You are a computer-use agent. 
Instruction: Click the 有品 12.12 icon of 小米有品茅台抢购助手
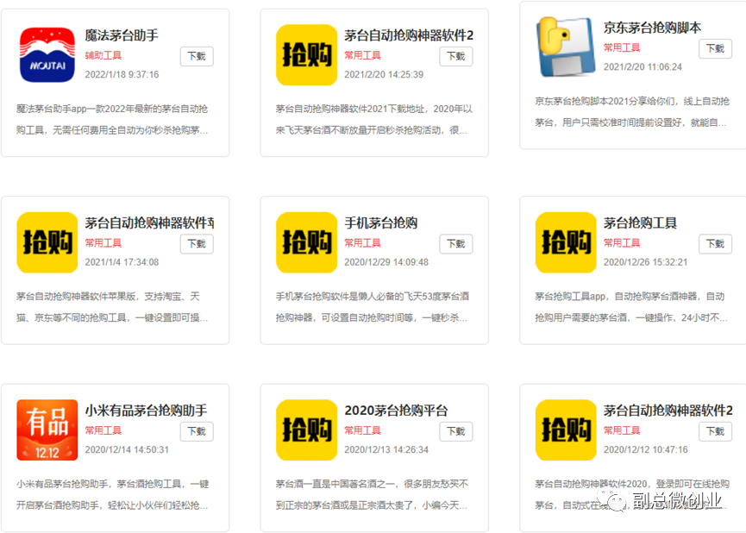pyautogui.click(x=47, y=430)
